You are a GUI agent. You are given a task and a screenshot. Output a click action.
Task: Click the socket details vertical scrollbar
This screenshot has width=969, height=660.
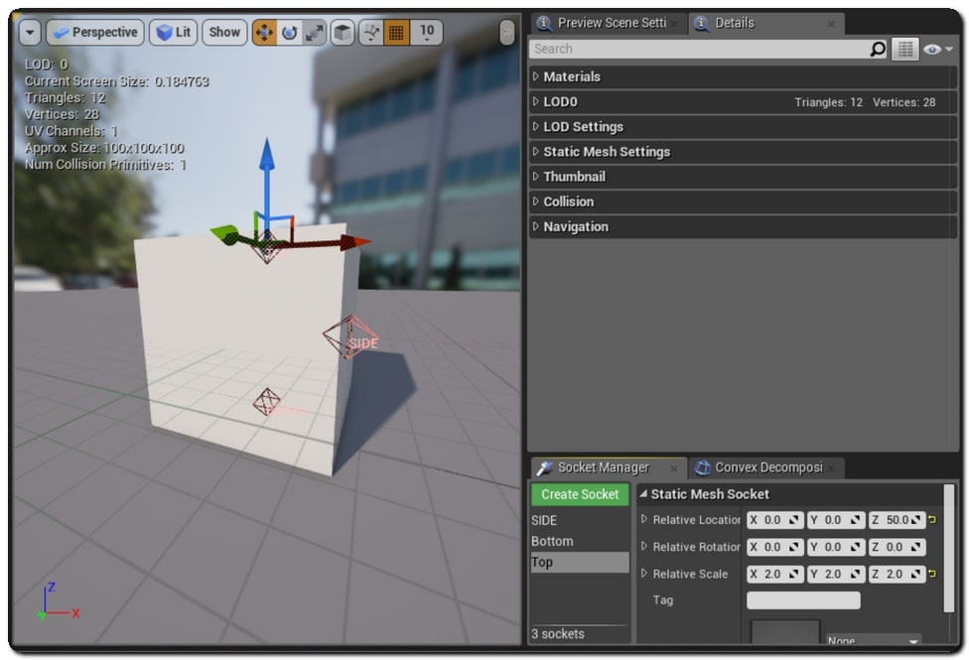tap(948, 548)
